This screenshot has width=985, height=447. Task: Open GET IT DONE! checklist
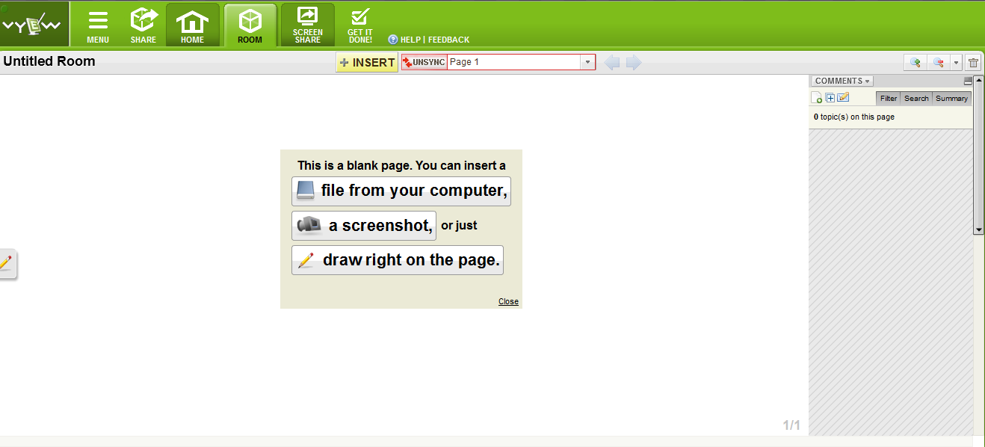(x=360, y=26)
